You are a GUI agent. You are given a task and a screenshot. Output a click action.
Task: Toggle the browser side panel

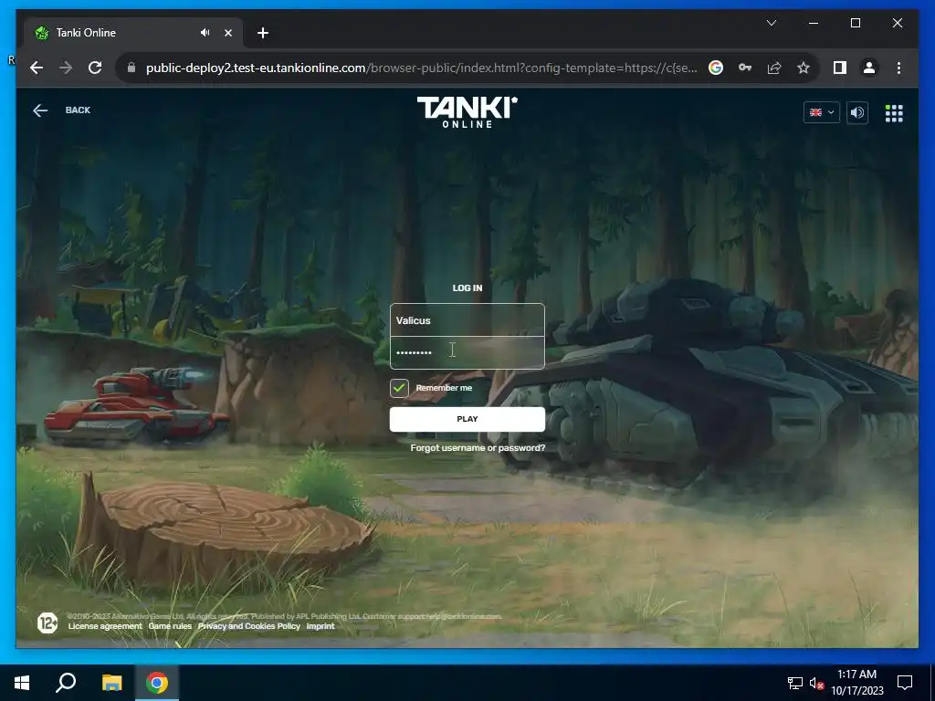tap(840, 68)
